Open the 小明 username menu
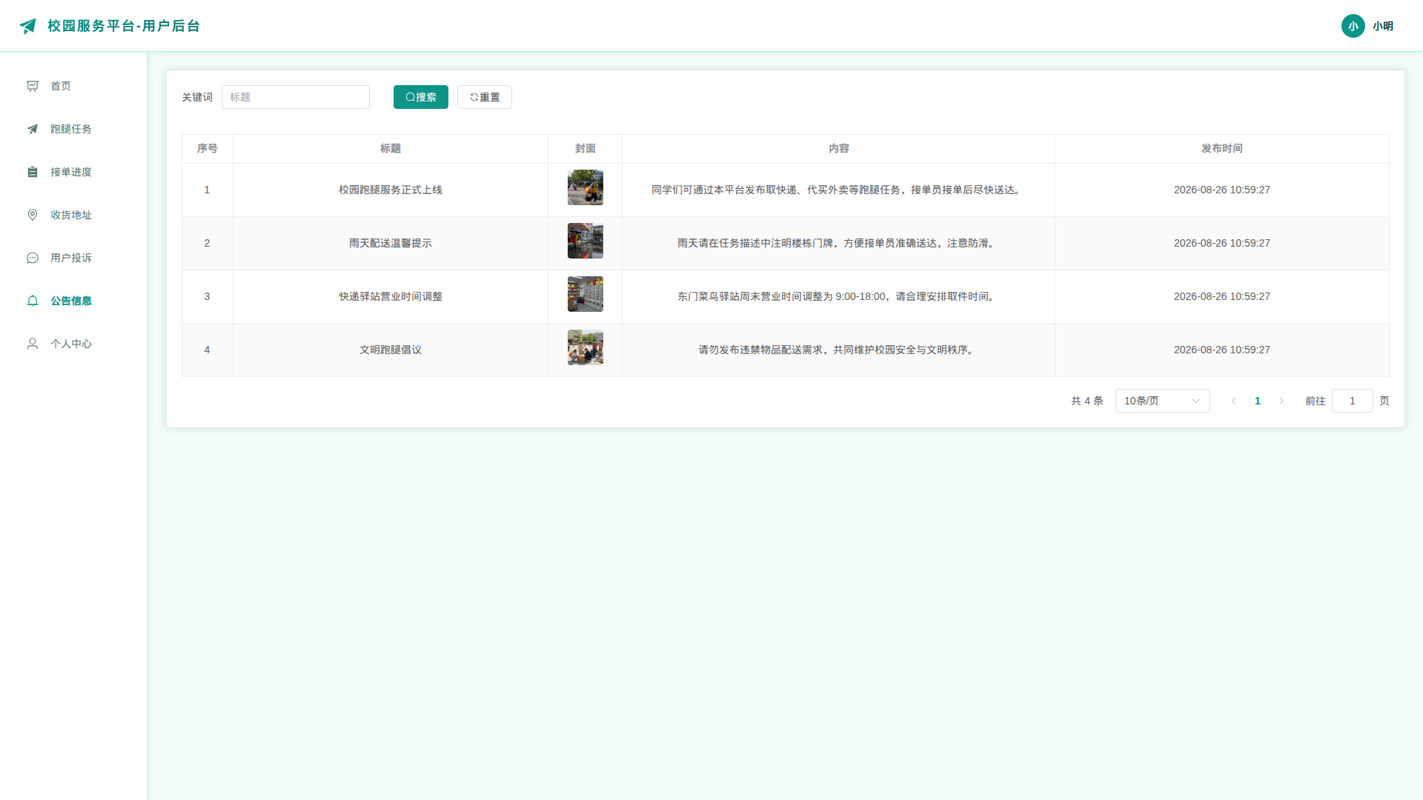 tap(1382, 26)
